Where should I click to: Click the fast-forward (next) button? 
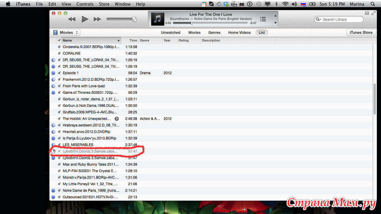pyautogui.click(x=97, y=19)
